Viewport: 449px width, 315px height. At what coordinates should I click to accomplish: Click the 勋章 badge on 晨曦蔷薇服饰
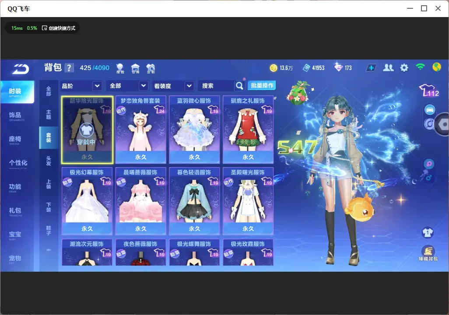coord(121,182)
